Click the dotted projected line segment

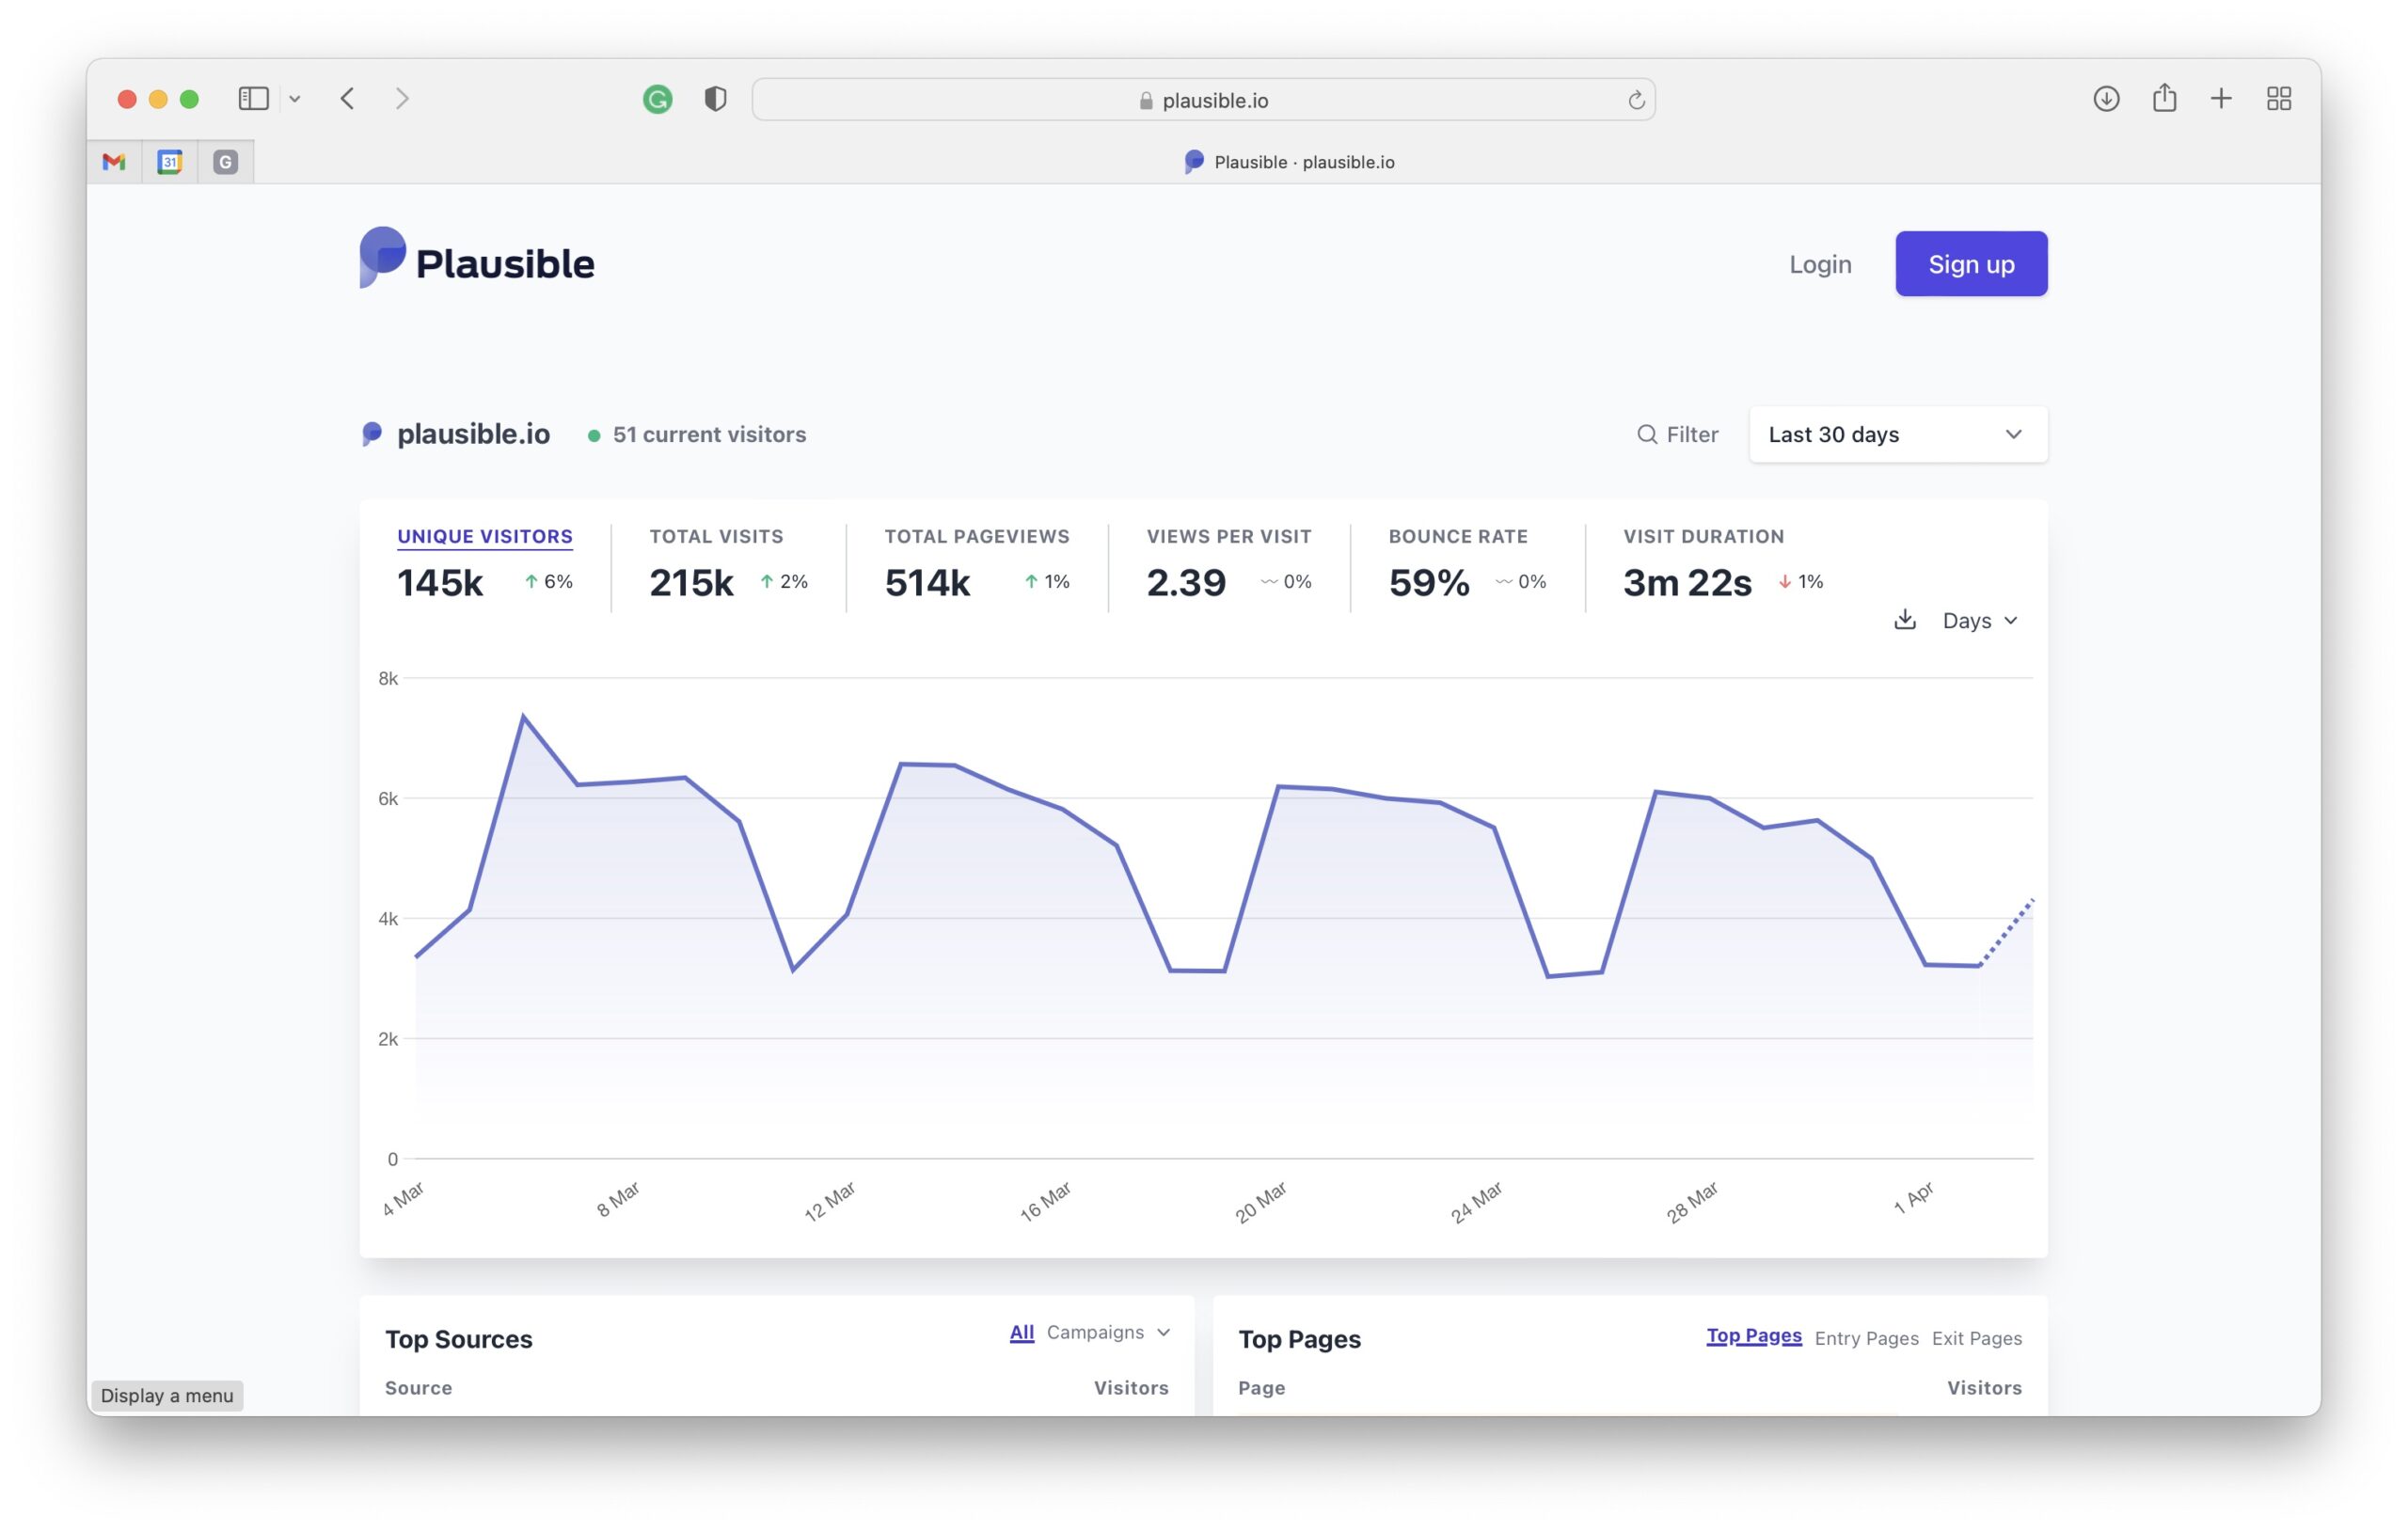(2007, 932)
